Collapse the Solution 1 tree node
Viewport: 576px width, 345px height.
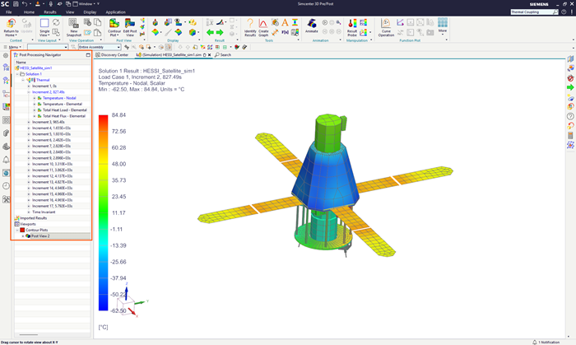(x=17, y=74)
